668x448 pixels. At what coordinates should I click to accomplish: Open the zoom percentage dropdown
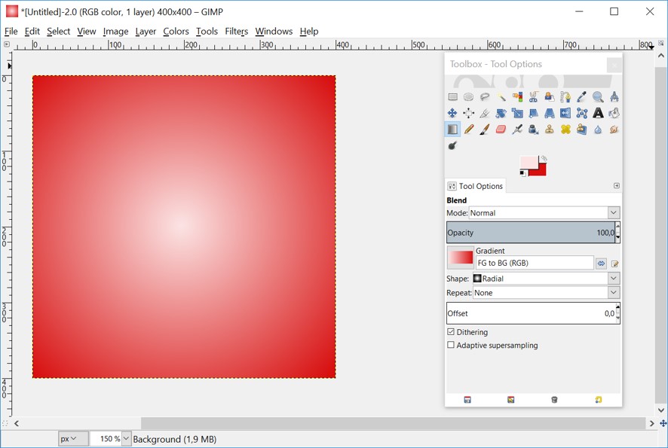point(126,439)
